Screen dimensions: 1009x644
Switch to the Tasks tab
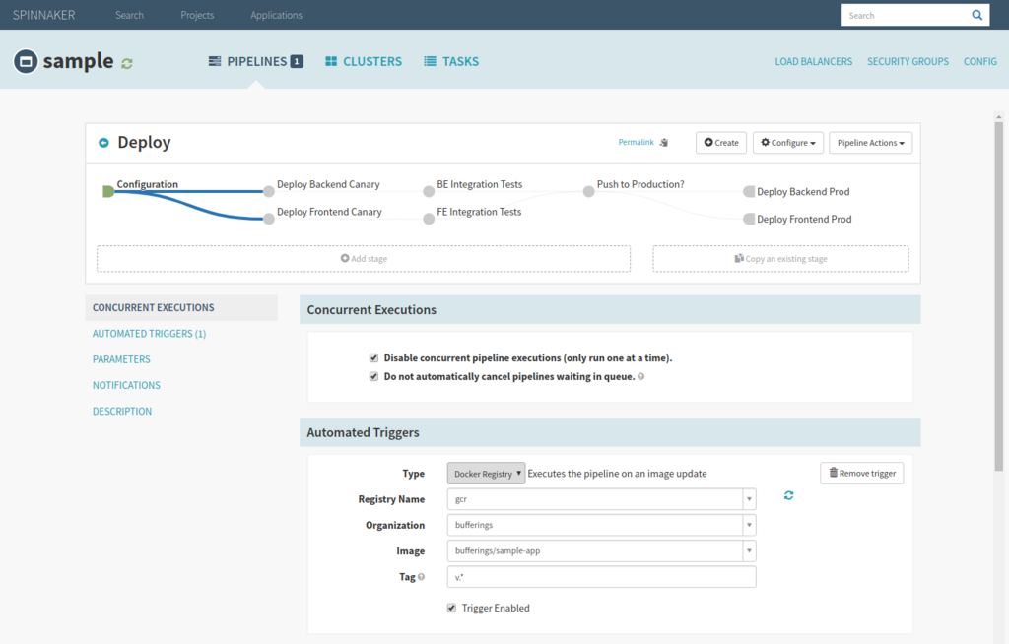451,61
